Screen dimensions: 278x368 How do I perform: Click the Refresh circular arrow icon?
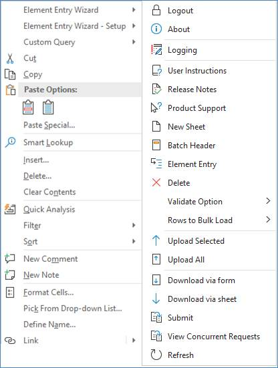coord(156,355)
